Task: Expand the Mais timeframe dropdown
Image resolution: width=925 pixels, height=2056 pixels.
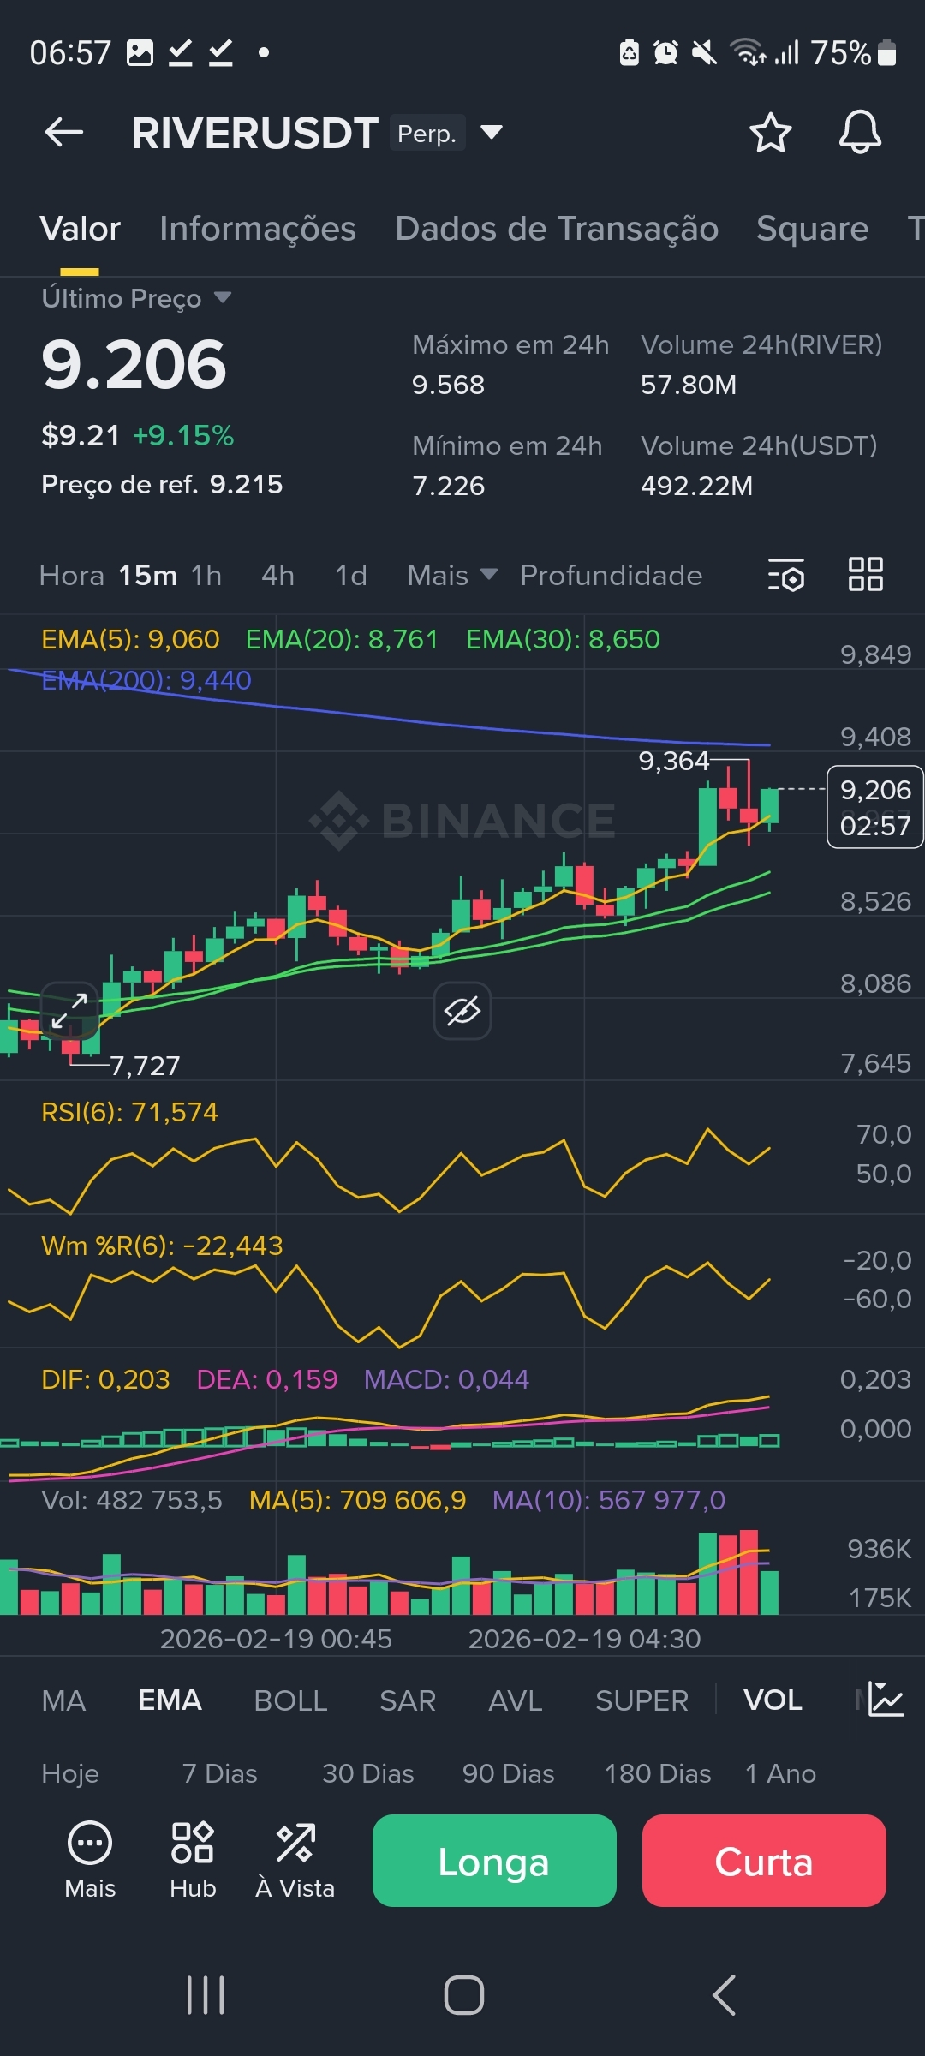Action: [452, 575]
